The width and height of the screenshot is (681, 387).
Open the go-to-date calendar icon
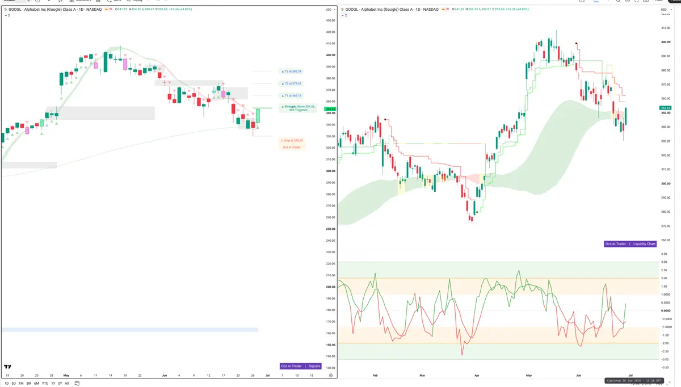click(77, 384)
